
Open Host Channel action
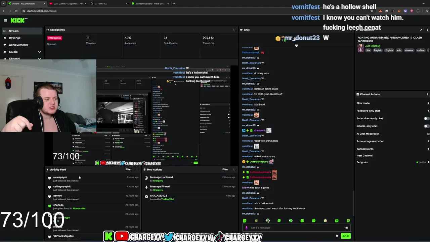tap(364, 156)
